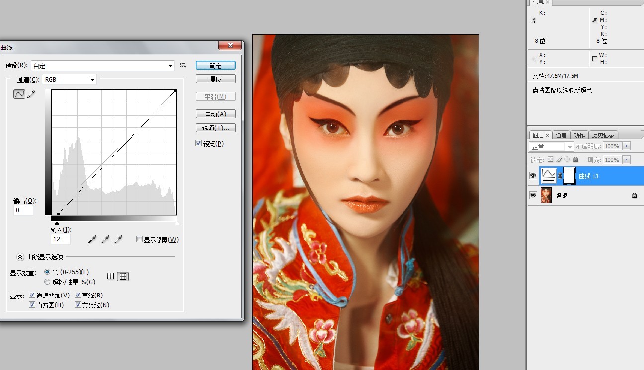This screenshot has height=370, width=644.
Task: Toggle lock transparent pixels icon
Action: click(x=550, y=160)
